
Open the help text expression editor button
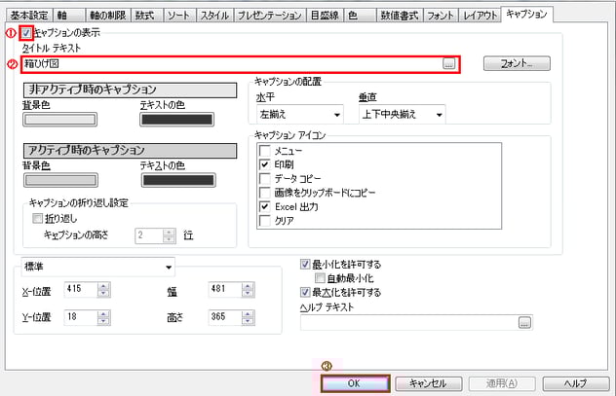pos(524,323)
